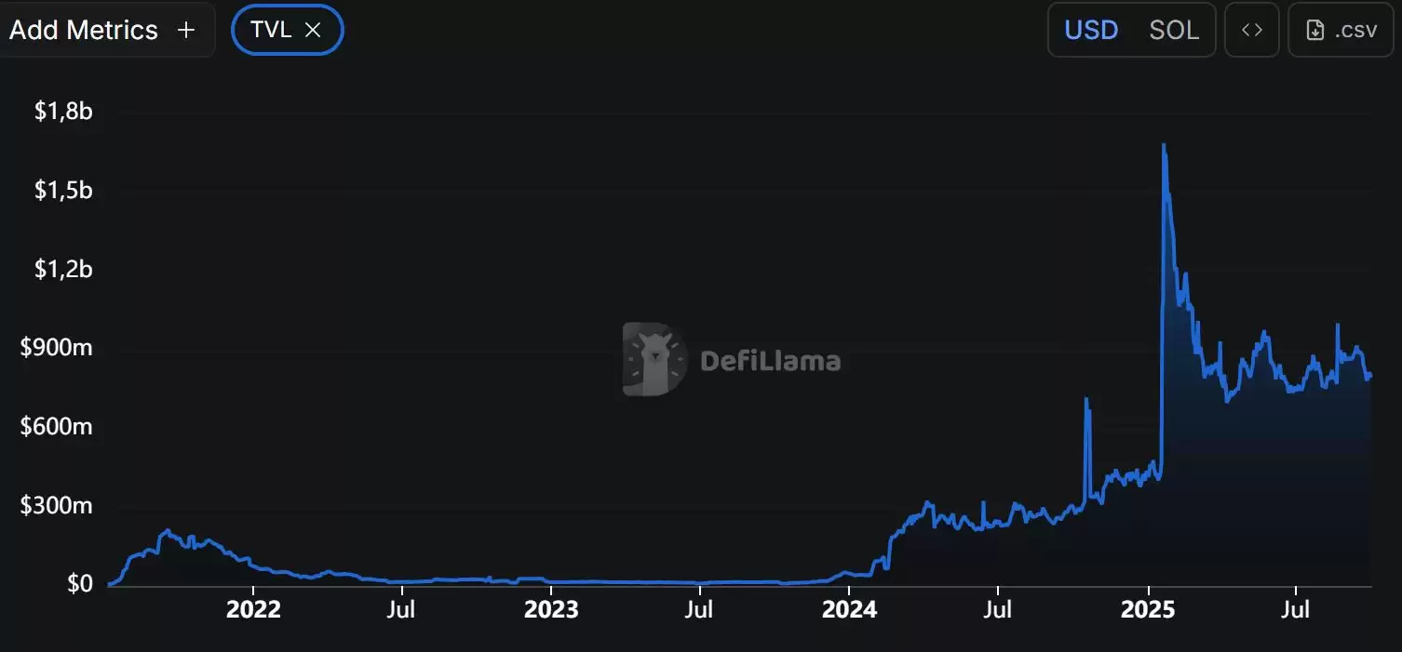
Task: Click the late-2024 TVL spike near $700m
Action: coord(1086,400)
